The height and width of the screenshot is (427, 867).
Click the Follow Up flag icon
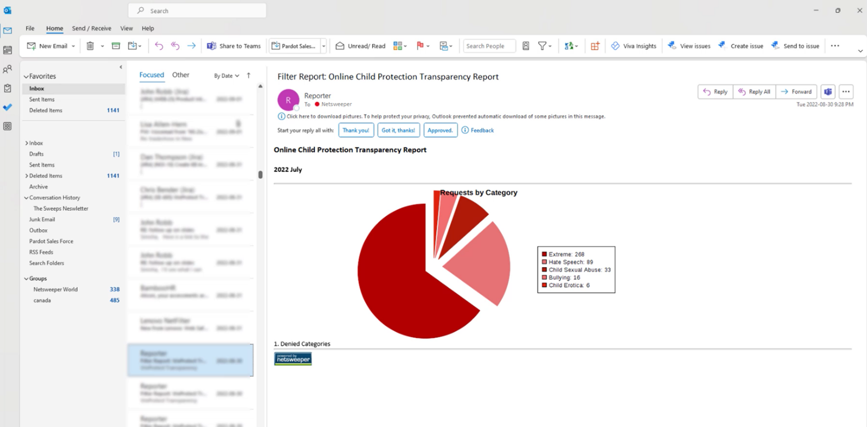[x=420, y=46]
